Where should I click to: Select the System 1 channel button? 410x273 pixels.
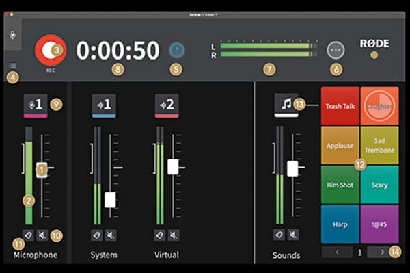[104, 106]
